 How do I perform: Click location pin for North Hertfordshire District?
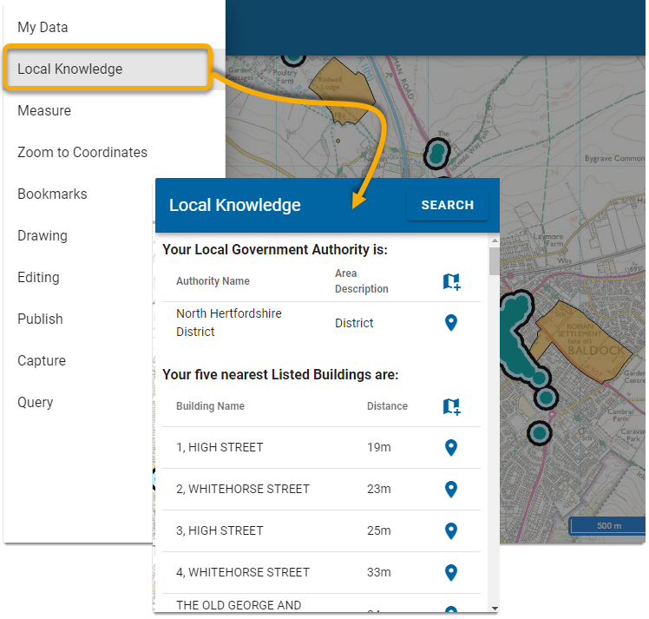coord(450,323)
